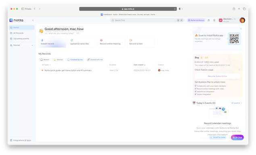
Task: Sort by Date created column
Action: pyautogui.click(x=139, y=65)
